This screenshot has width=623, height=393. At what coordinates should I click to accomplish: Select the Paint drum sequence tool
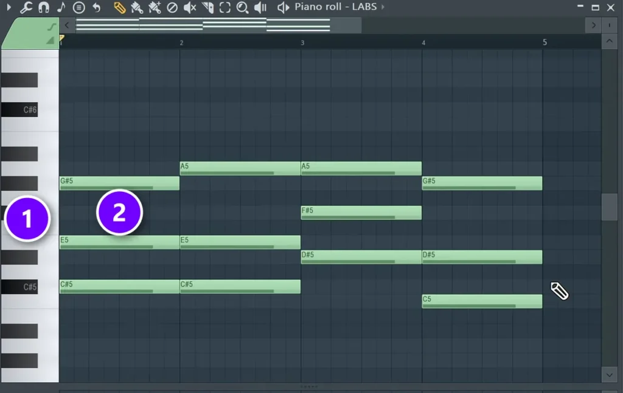pyautogui.click(x=154, y=7)
